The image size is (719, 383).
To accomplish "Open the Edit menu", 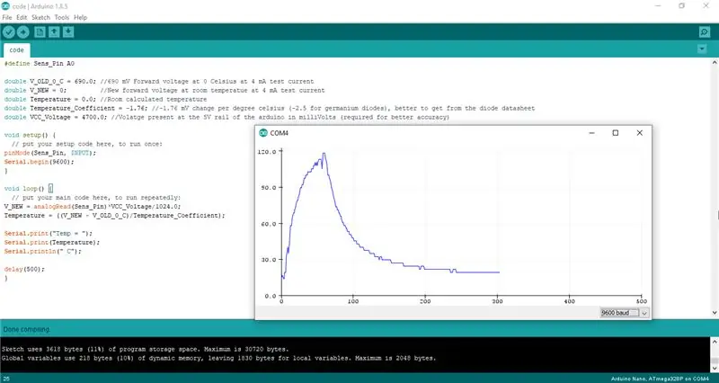I will click(22, 17).
